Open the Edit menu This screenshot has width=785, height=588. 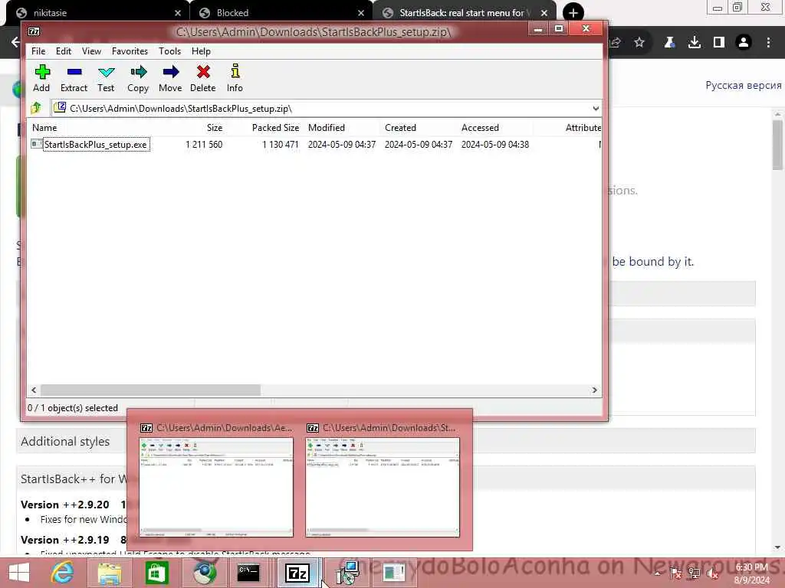tap(64, 51)
